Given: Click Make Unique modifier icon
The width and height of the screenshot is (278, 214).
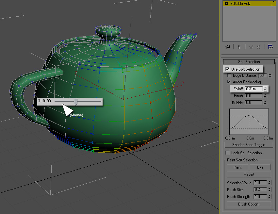Looking at the screenshot, I should 251,47.
